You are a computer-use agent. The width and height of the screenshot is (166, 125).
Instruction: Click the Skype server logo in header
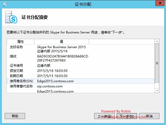[x=11, y=17]
